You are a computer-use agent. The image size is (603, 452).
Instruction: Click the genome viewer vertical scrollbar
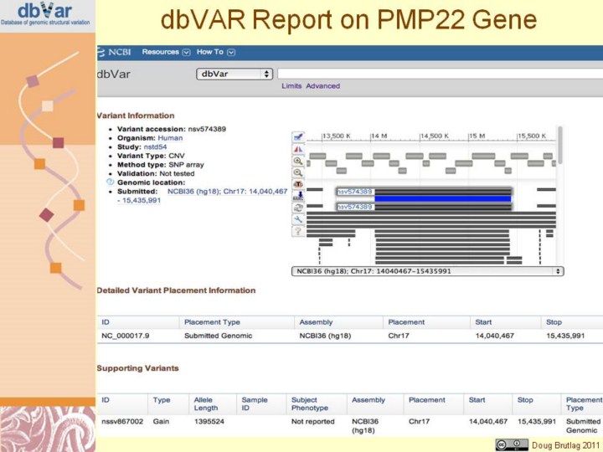point(559,146)
